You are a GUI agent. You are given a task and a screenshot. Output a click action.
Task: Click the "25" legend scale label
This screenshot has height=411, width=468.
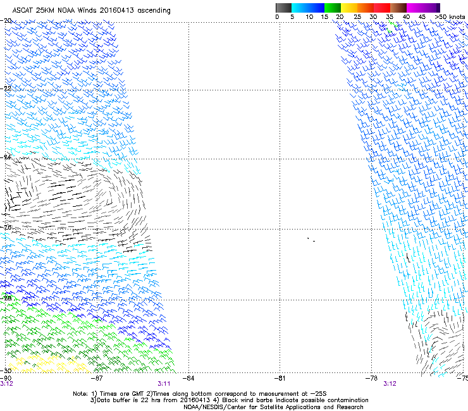[x=357, y=17]
